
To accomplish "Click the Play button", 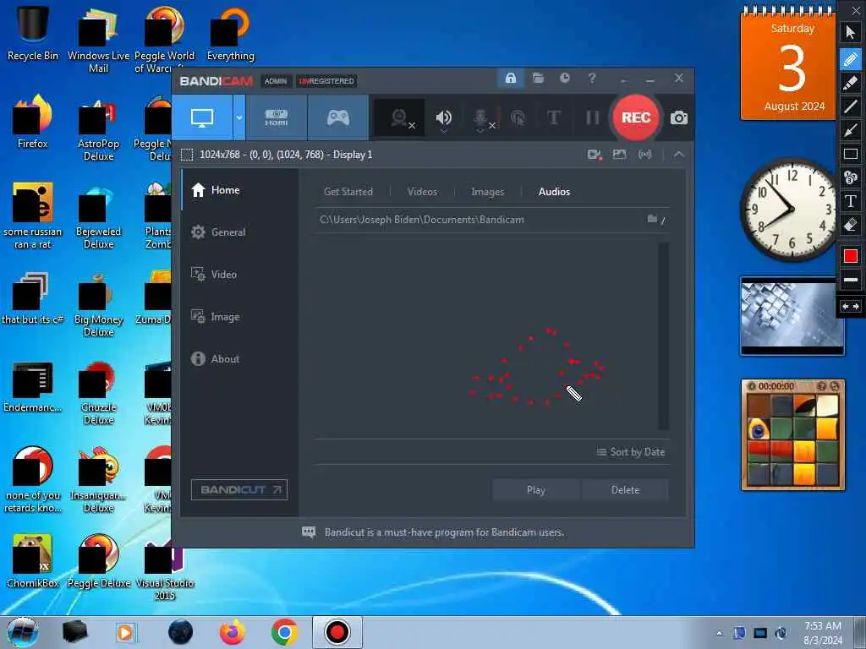I will click(535, 489).
